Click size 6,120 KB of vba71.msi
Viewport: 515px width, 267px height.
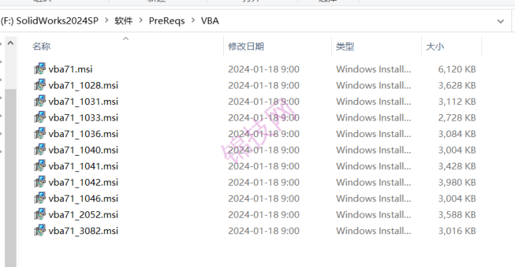[x=457, y=69]
